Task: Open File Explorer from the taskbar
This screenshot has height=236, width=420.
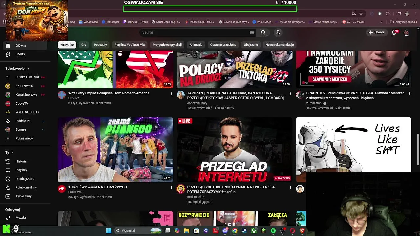Action: click(186, 231)
